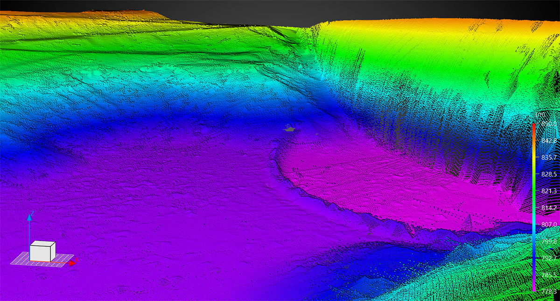
Task: Click the blue Z axis arrow
Action: coord(29,218)
